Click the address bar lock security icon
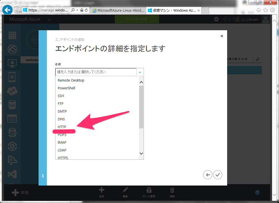 (x=82, y=10)
